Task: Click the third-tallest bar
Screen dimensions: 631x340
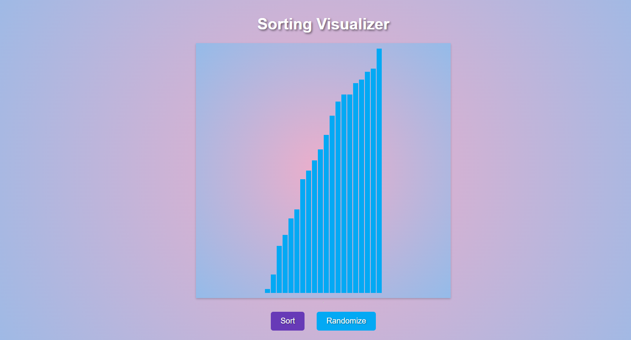Action: pos(367,182)
